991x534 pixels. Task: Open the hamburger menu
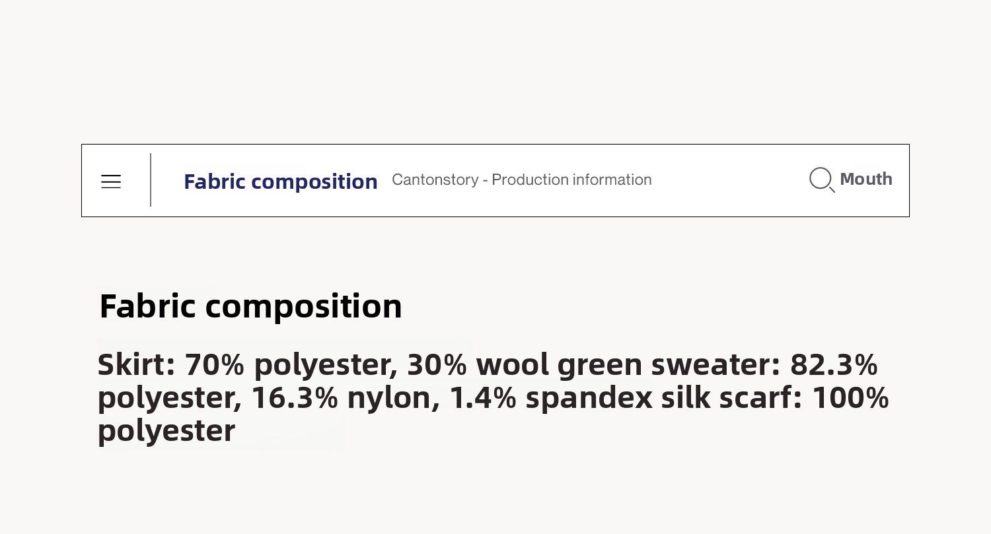111,182
